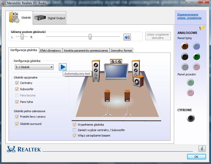Click the Para boczna checkbox
The width and height of the screenshot is (211, 164).
pos(17,95)
